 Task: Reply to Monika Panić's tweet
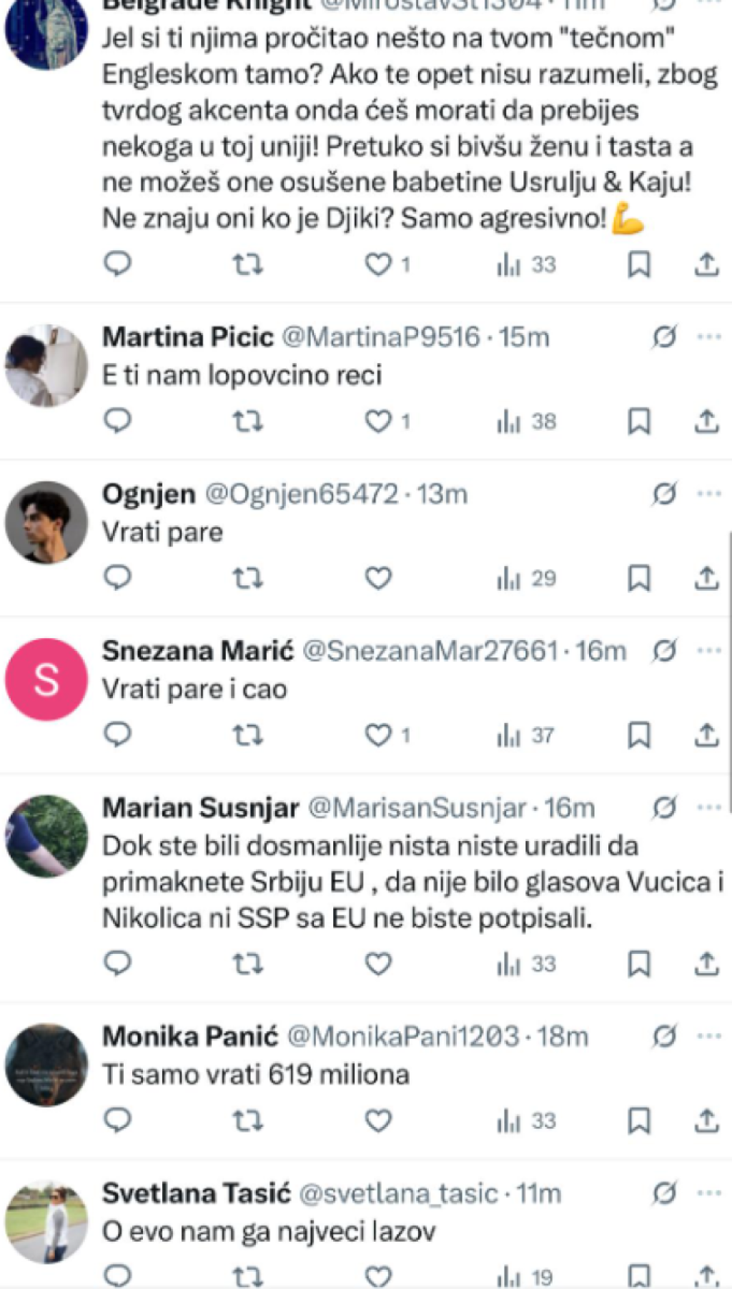click(x=118, y=1120)
